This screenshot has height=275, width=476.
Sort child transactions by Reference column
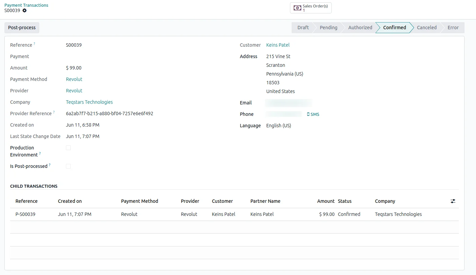(x=27, y=201)
